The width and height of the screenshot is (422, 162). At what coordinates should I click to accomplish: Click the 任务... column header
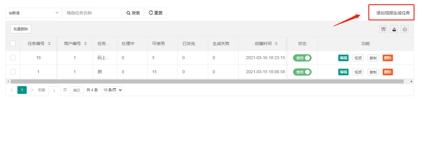pyautogui.click(x=105, y=43)
